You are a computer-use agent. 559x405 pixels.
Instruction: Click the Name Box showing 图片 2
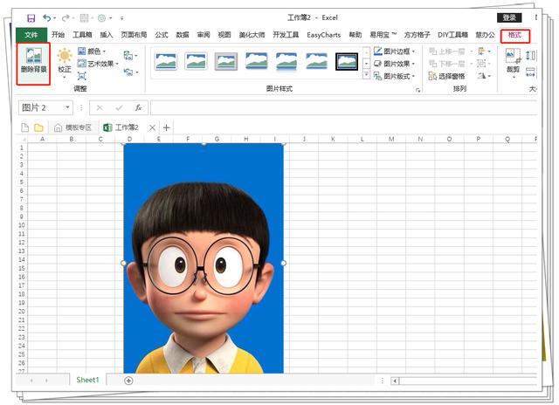pyautogui.click(x=40, y=107)
